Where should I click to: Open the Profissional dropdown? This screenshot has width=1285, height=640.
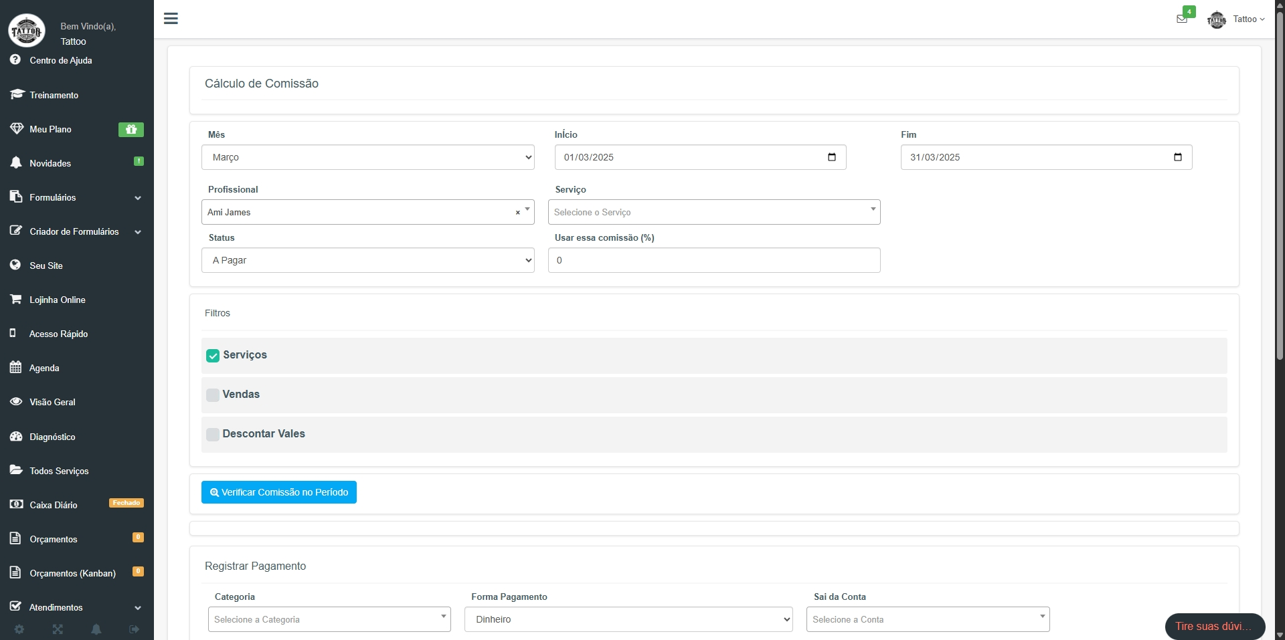click(368, 212)
